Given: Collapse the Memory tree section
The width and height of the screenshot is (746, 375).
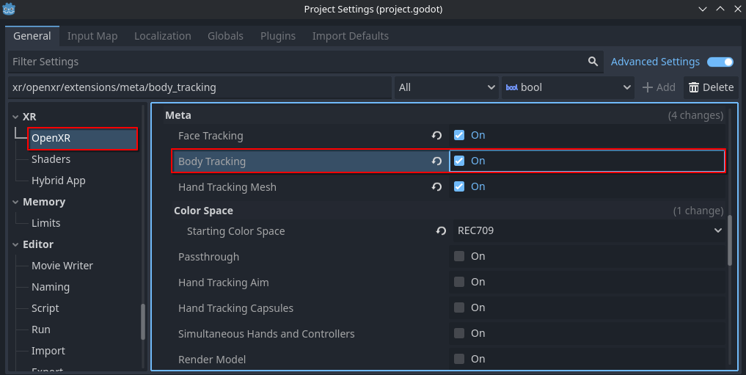Looking at the screenshot, I should [15, 203].
